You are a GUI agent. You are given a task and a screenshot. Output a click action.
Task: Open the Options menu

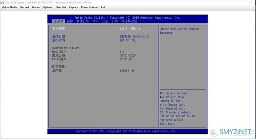48,7
